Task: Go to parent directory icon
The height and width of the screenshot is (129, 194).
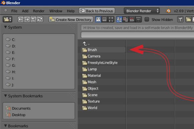Action: 33,19
